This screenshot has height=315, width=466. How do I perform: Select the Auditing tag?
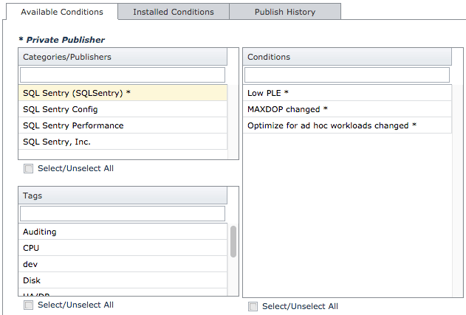[123, 232]
